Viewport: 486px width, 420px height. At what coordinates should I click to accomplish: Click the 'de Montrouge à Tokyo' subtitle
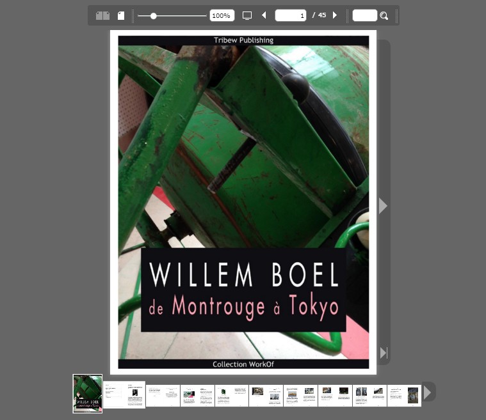pyautogui.click(x=243, y=307)
